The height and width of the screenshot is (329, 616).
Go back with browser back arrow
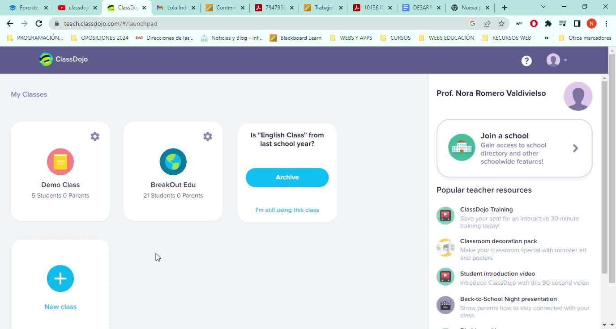[10, 24]
